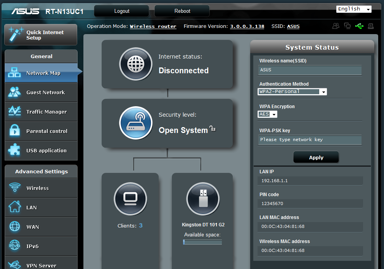Open USB application page
Image resolution: width=384 pixels, height=269 pixels.
(41, 150)
